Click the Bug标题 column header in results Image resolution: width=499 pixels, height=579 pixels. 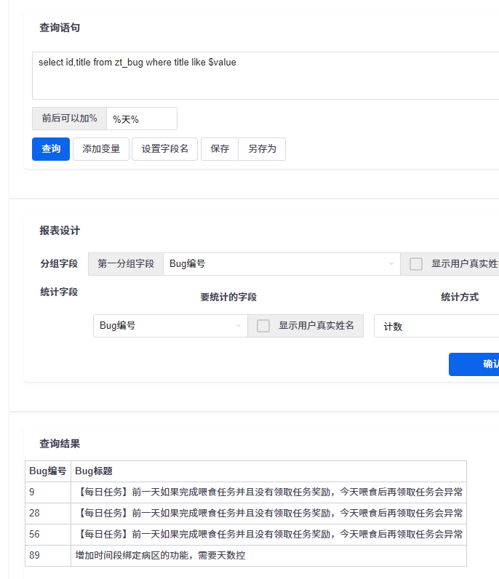(268, 471)
